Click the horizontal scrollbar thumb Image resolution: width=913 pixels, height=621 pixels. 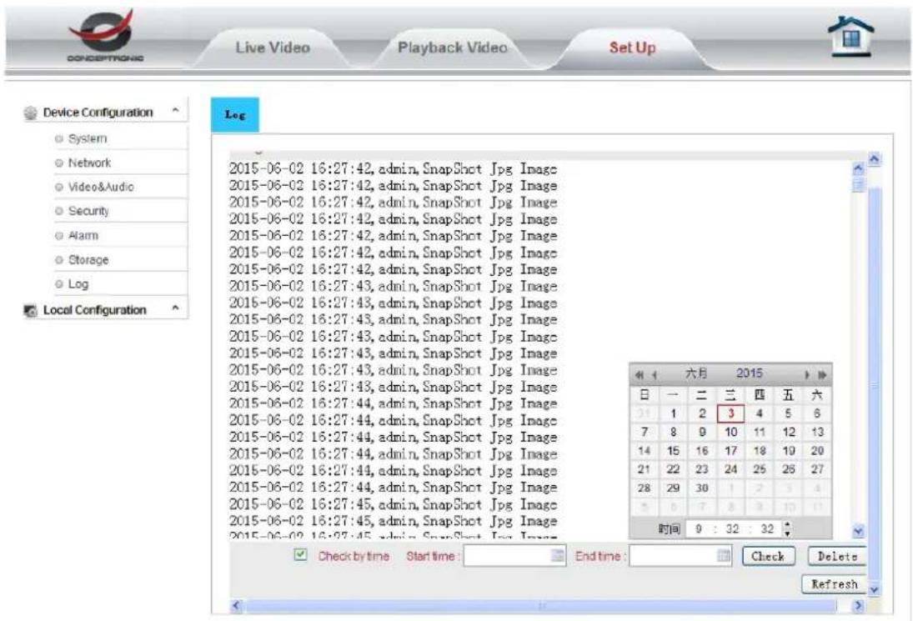[541, 606]
